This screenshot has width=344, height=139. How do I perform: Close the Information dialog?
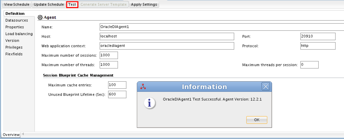[x=266, y=87]
